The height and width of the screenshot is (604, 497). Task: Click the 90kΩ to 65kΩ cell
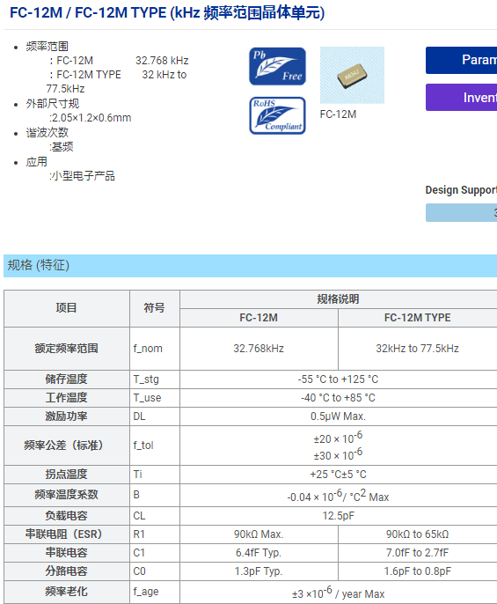(417, 534)
